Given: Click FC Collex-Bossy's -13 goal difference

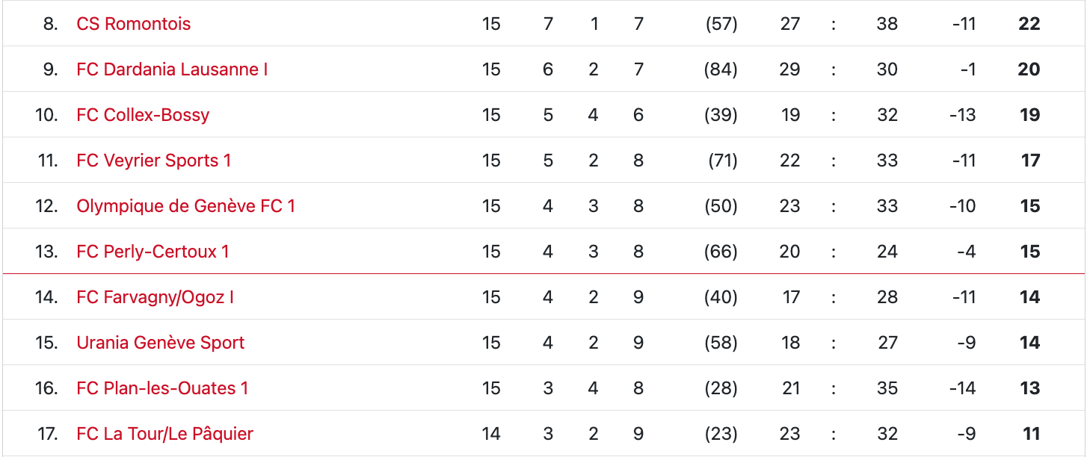Looking at the screenshot, I should point(964,115).
